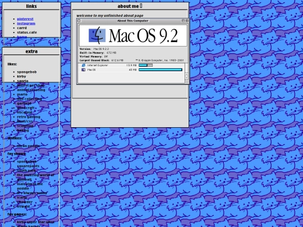This screenshot has width=303, height=227.
Task: Click the Finder face logo
Action: [x=97, y=35]
